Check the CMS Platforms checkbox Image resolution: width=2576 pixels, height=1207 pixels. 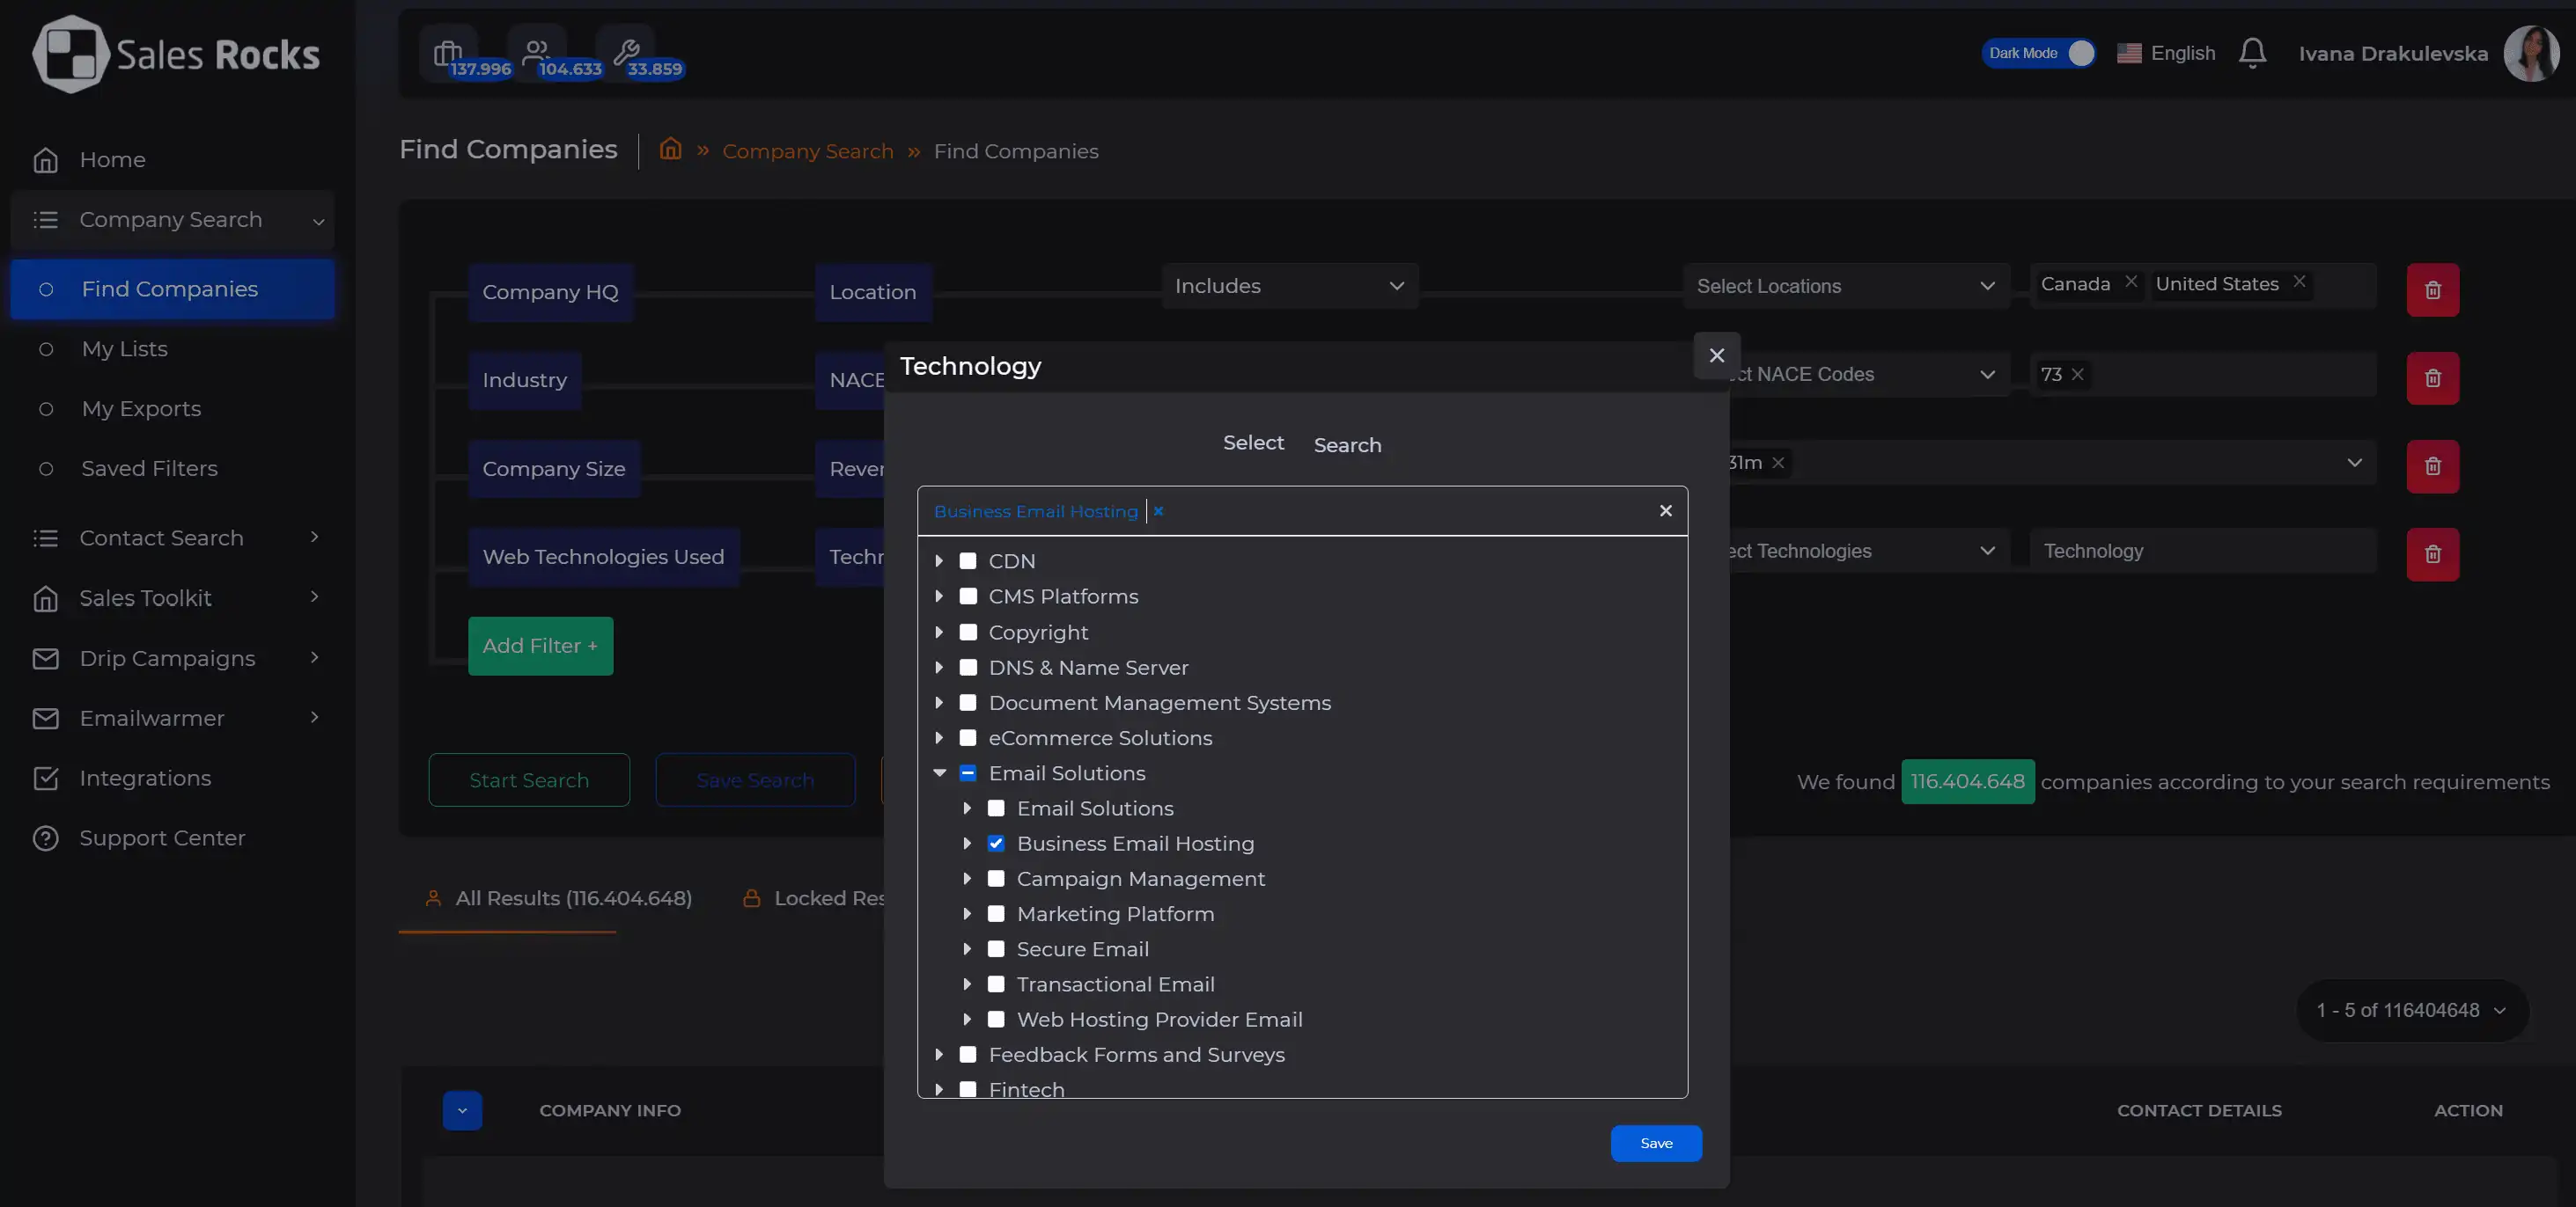(968, 596)
